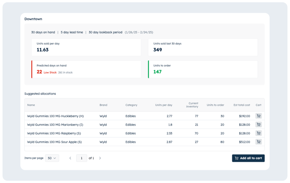Sort by Est total cost column
This screenshot has height=183, width=290.
[x=242, y=105]
